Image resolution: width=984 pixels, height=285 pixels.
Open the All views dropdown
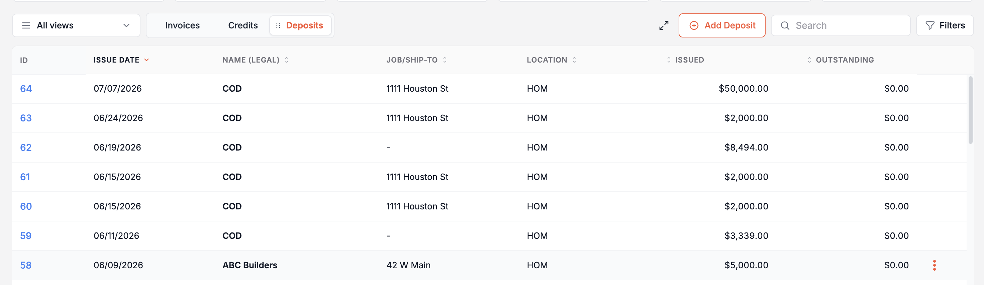pos(76,26)
